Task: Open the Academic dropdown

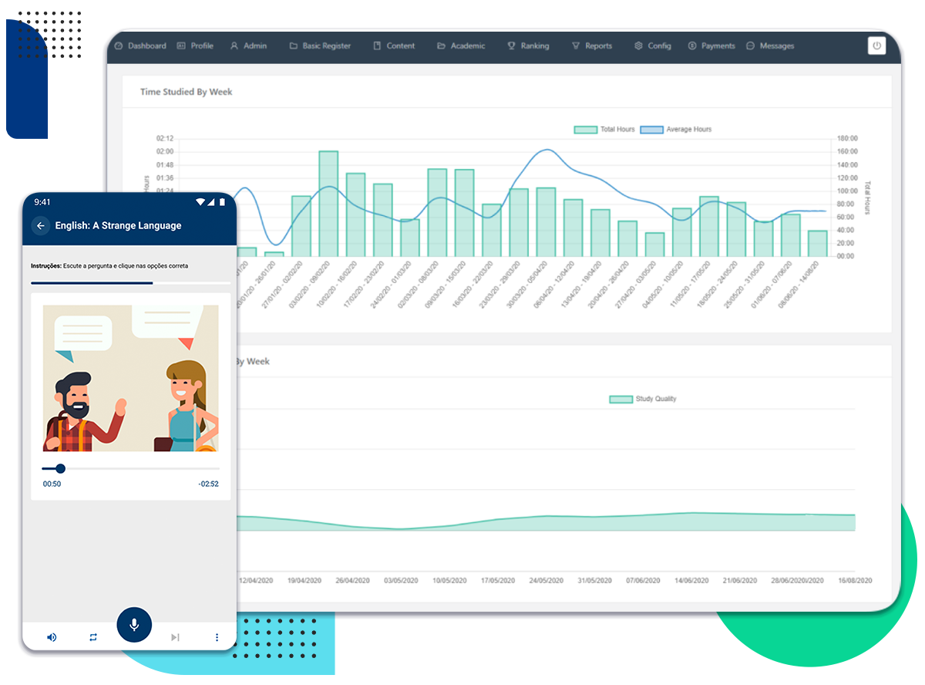Action: click(460, 46)
